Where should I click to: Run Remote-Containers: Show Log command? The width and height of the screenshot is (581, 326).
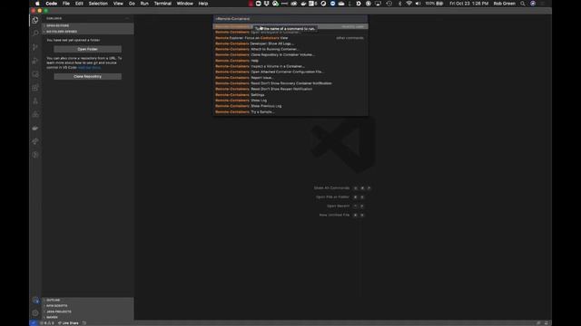point(290,101)
